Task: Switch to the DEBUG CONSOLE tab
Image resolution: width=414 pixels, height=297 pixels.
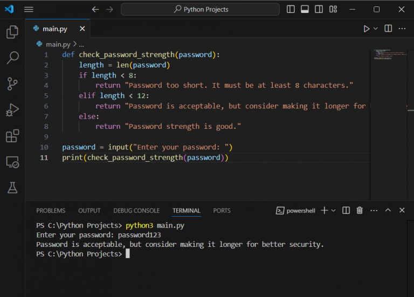Action: (136, 211)
